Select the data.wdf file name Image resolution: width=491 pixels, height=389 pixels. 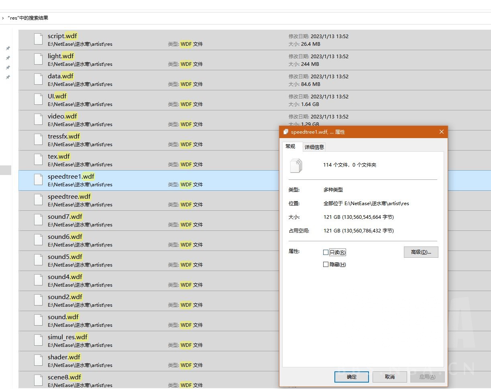pyautogui.click(x=61, y=76)
